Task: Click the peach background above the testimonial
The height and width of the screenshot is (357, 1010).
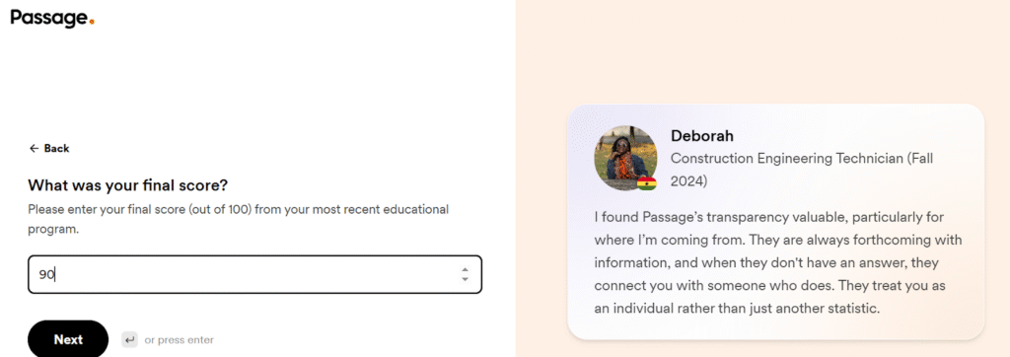Action: pyautogui.click(x=762, y=51)
